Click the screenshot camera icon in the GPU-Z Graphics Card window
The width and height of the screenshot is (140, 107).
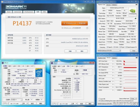coord(136,4)
